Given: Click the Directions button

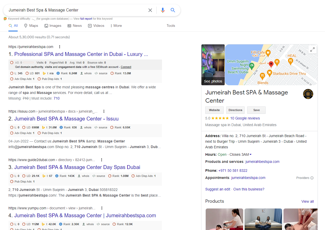Looking at the screenshot, I should click(235, 110).
